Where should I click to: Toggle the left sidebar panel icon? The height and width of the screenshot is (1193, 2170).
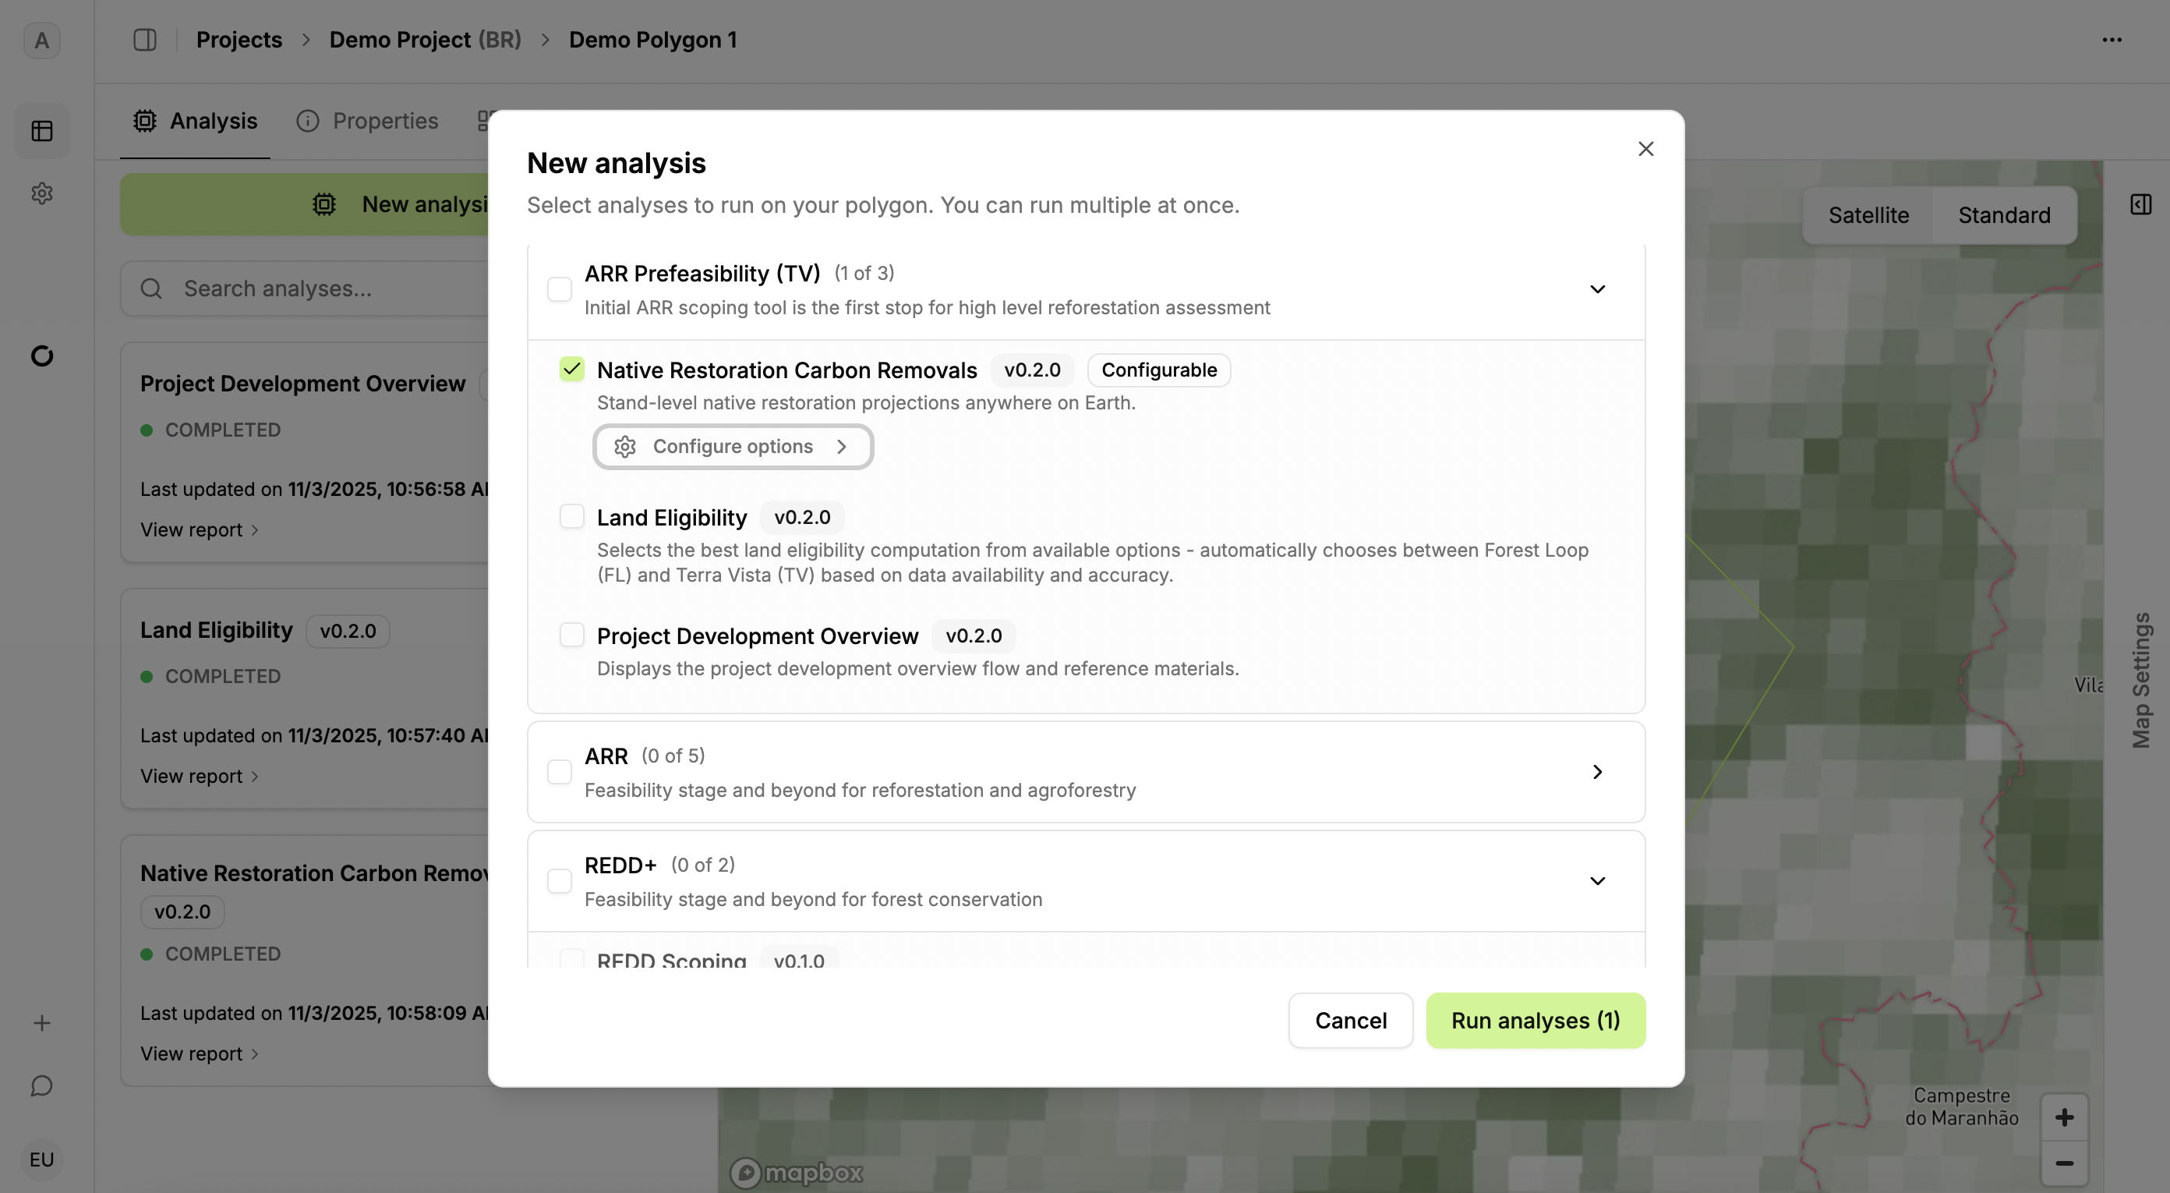145,40
